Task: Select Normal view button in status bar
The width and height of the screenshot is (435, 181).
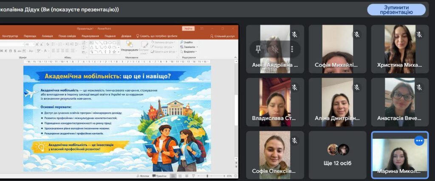Action: (x=173, y=175)
